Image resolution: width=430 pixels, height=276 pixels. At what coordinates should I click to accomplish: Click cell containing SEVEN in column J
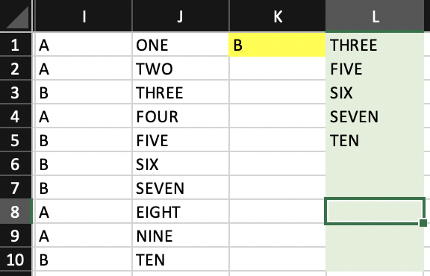click(x=181, y=188)
